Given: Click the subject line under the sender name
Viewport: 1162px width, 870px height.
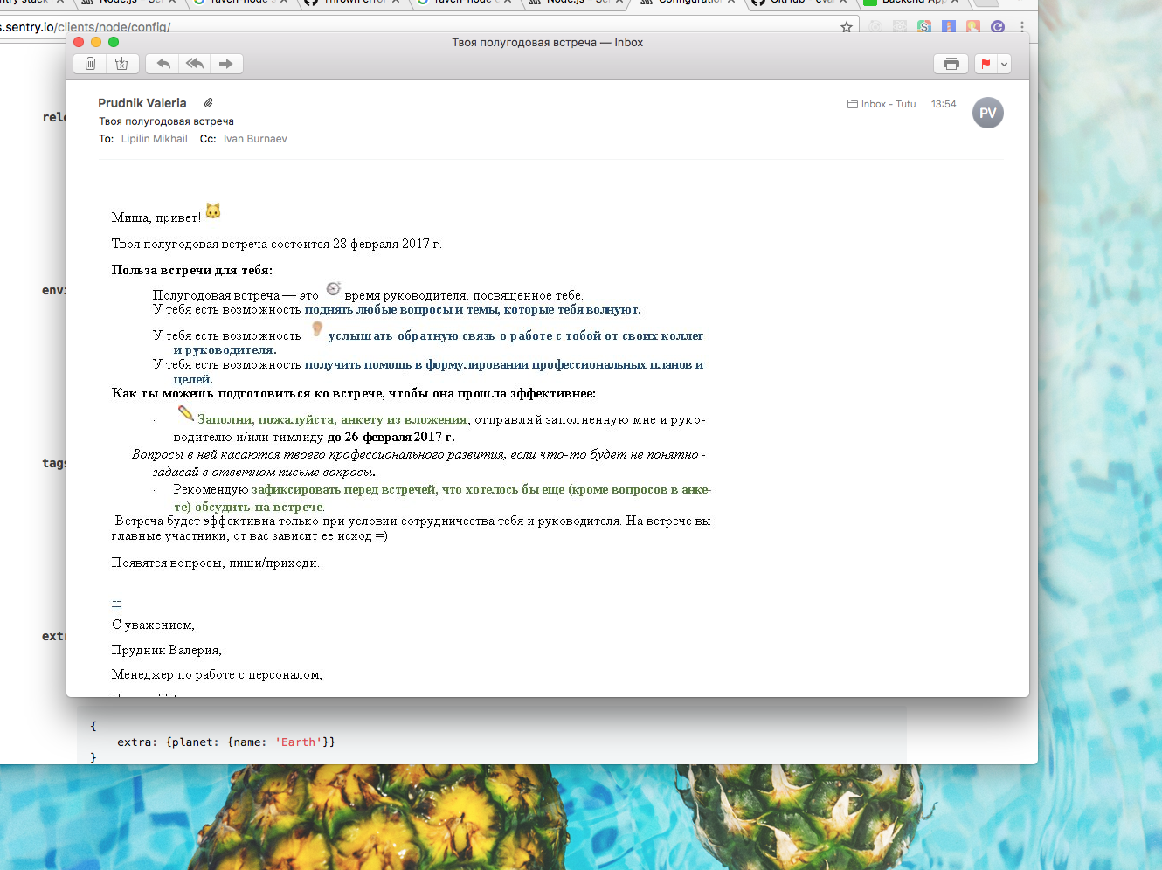Looking at the screenshot, I should click(166, 121).
